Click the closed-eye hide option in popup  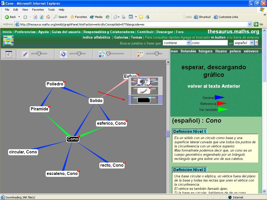tap(144, 91)
